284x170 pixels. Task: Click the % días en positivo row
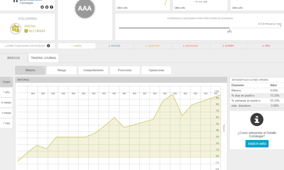[x=257, y=95]
